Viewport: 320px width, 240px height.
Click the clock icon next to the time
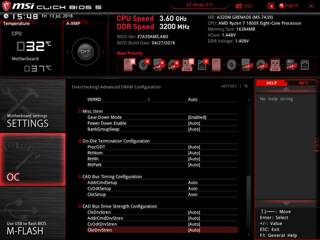click(6, 16)
